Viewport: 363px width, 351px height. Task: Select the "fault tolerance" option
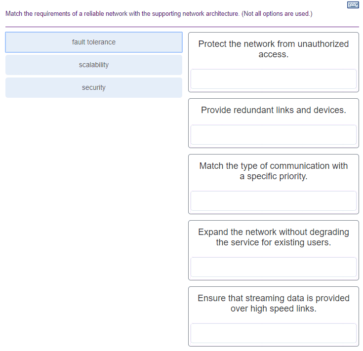coord(94,42)
